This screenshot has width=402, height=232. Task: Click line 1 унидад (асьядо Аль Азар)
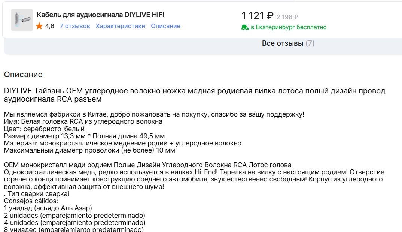(x=48, y=208)
